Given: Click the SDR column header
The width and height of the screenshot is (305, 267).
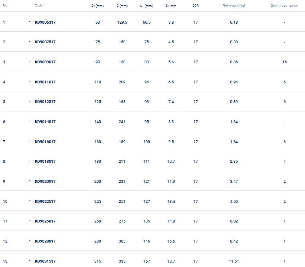Looking at the screenshot, I should (x=195, y=6).
